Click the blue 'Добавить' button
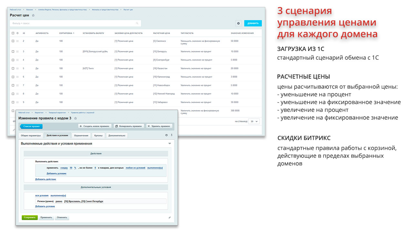Viewport: 413px width, 232px height. (x=253, y=23)
